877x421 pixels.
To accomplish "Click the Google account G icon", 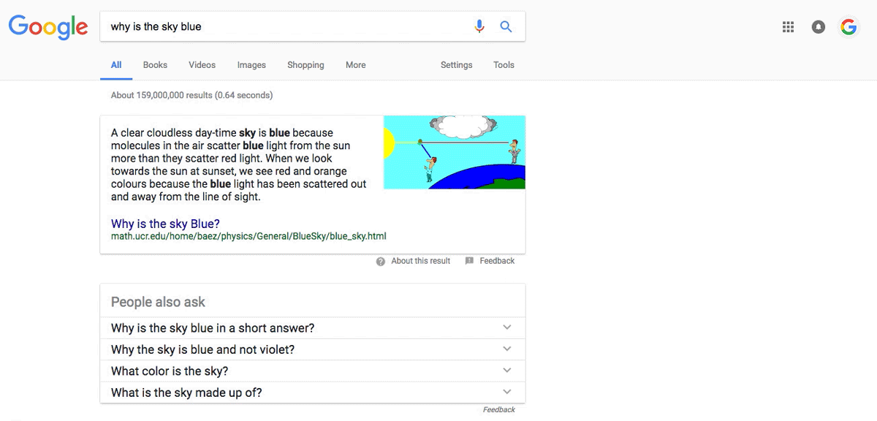I will coord(848,26).
